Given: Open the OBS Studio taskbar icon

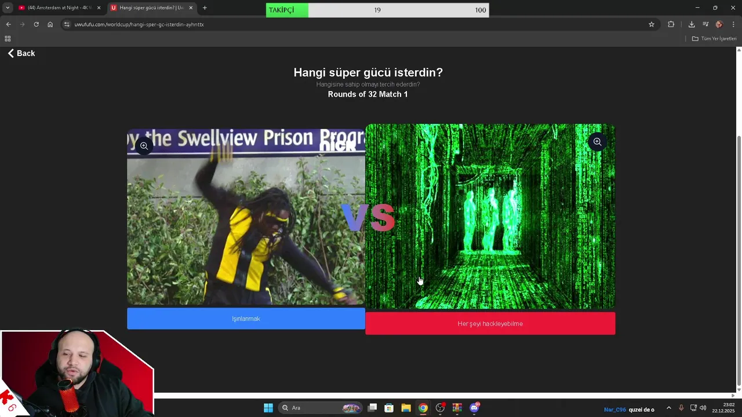Looking at the screenshot, I should [440, 408].
